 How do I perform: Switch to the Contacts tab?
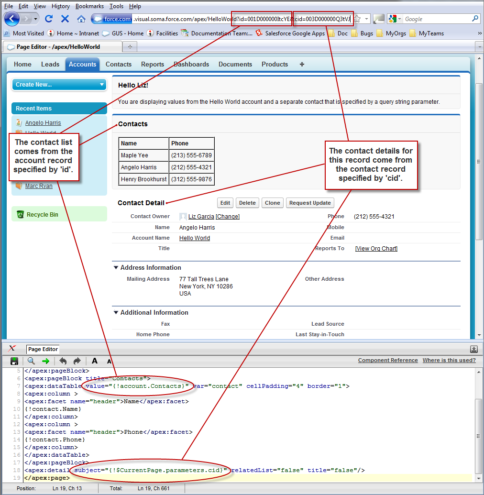[118, 64]
